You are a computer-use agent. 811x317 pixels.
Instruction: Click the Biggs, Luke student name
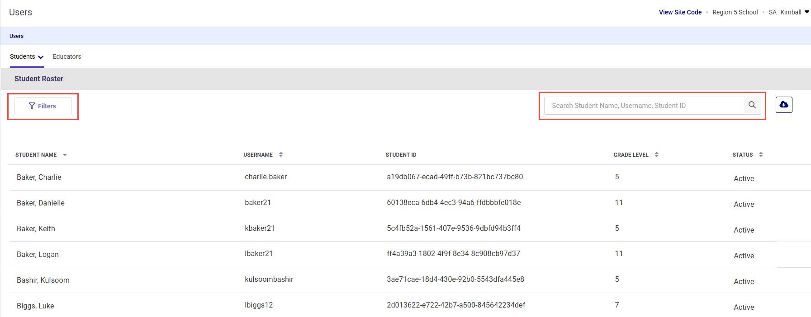point(35,306)
